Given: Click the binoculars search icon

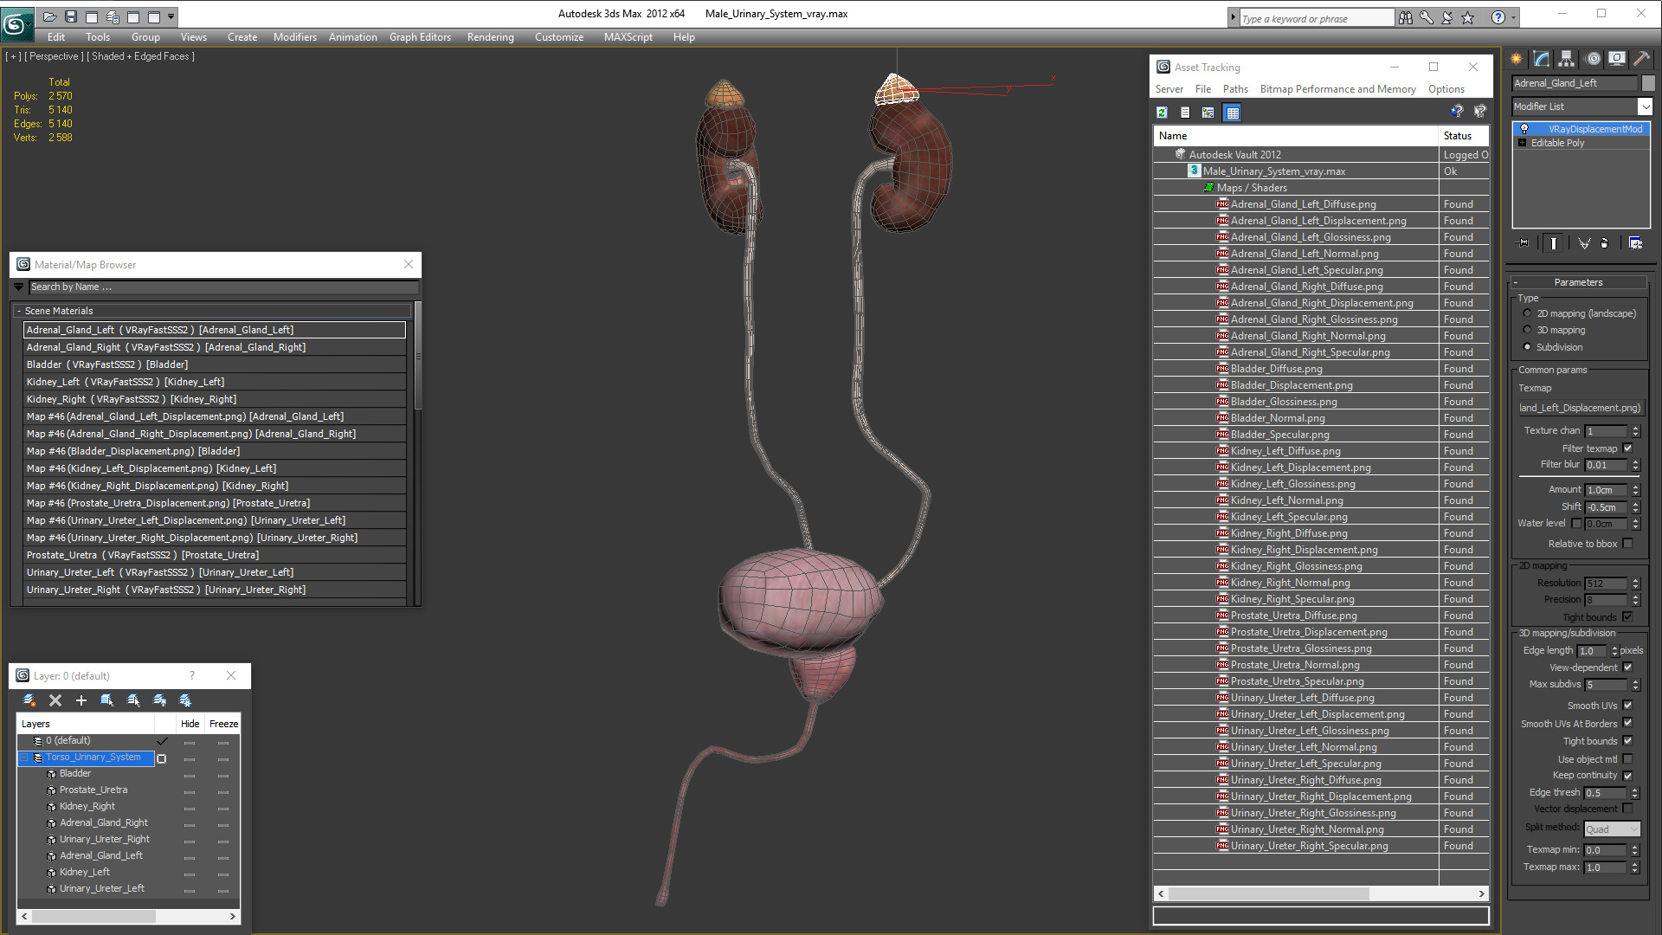Looking at the screenshot, I should [x=1406, y=17].
